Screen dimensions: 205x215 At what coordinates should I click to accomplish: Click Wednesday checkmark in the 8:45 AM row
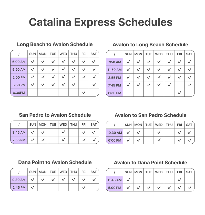[x=63, y=132]
